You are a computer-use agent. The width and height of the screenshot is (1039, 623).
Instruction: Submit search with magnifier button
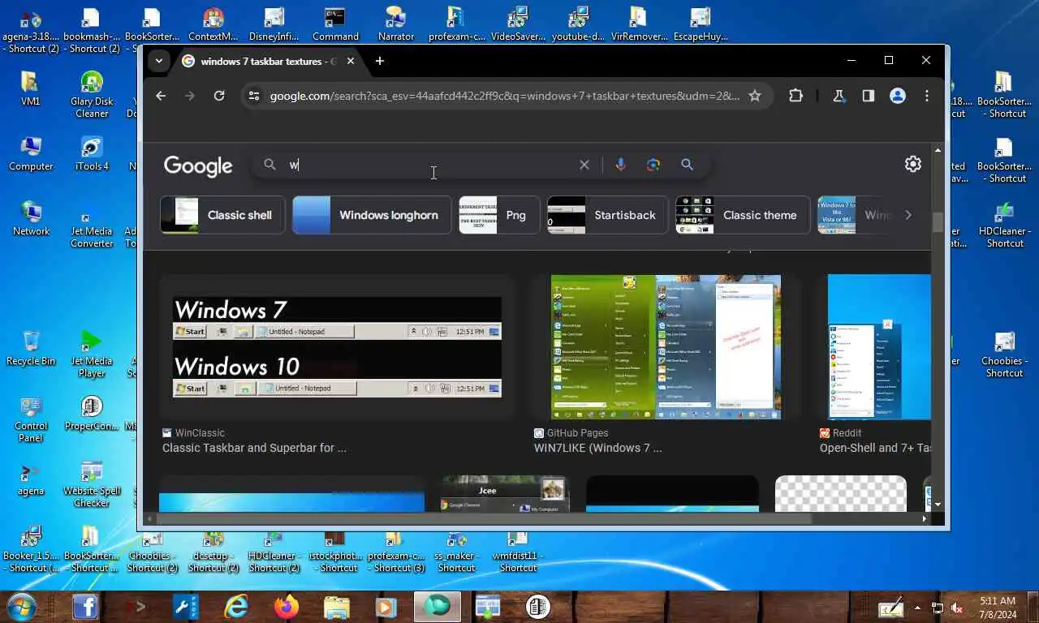click(688, 165)
